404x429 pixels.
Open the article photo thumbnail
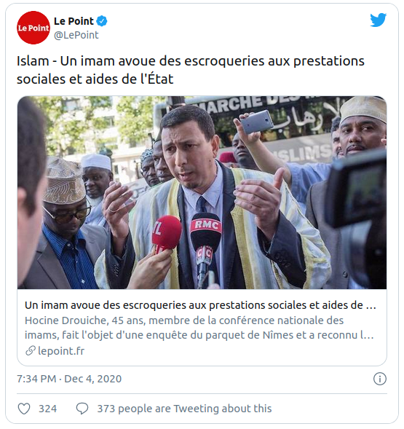pyautogui.click(x=202, y=192)
